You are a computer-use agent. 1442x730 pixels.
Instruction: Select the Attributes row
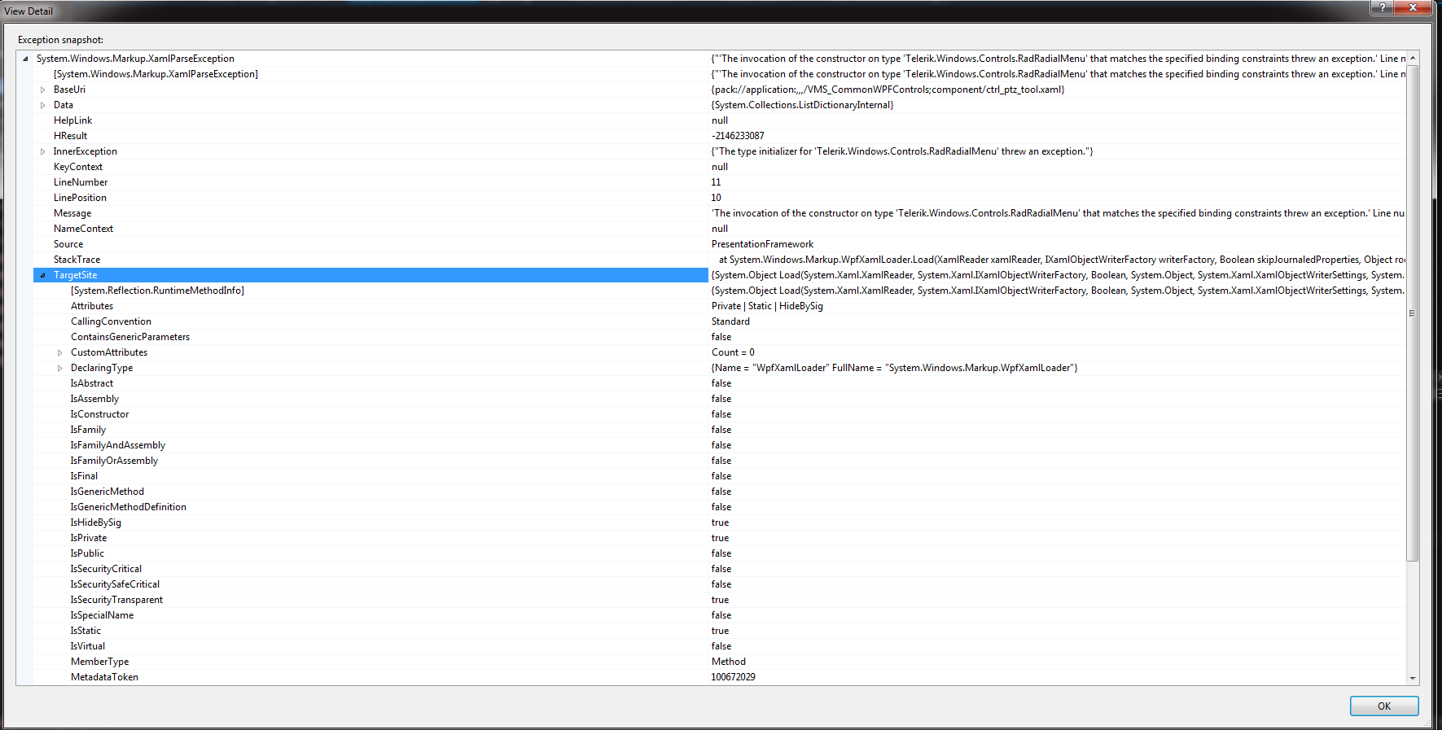point(720,306)
